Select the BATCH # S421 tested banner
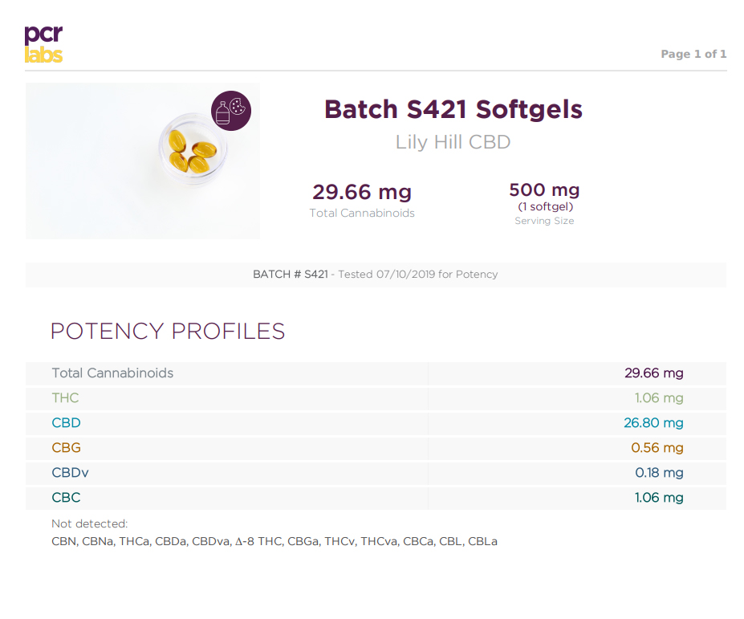This screenshot has height=619, width=744. (x=376, y=275)
